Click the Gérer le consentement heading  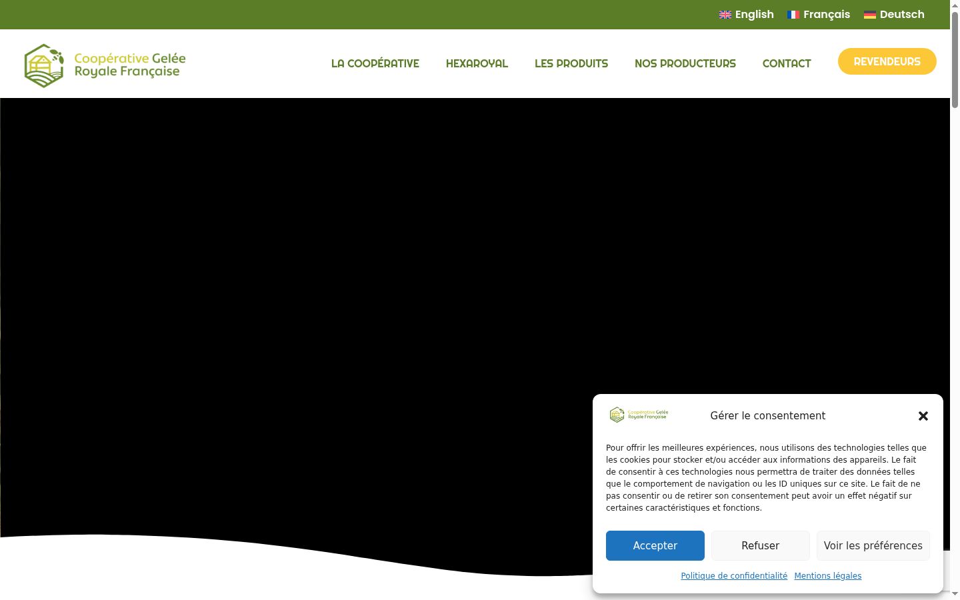pos(768,416)
